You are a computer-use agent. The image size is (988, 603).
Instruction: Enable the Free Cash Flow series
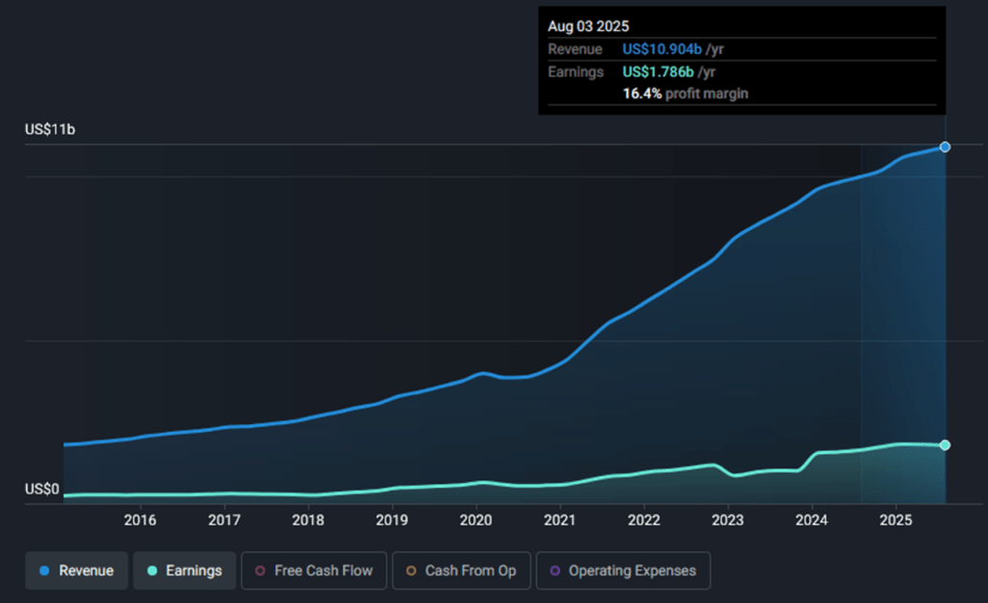point(313,571)
